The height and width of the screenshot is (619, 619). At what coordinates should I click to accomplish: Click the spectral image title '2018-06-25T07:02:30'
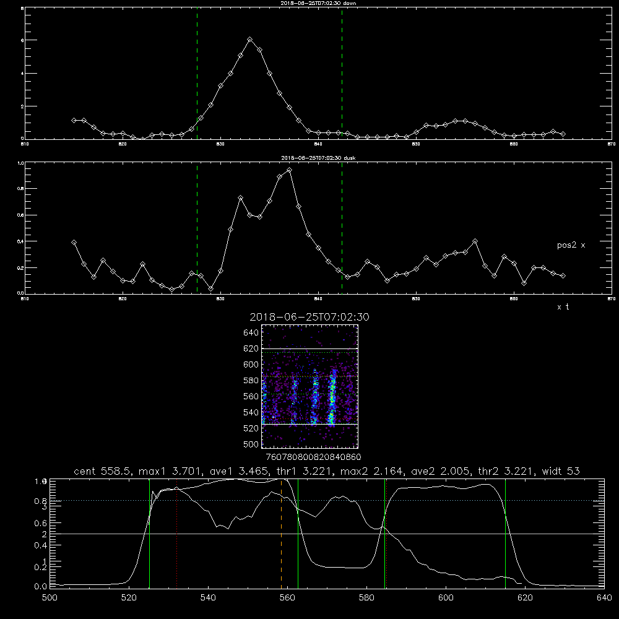pyautogui.click(x=309, y=317)
